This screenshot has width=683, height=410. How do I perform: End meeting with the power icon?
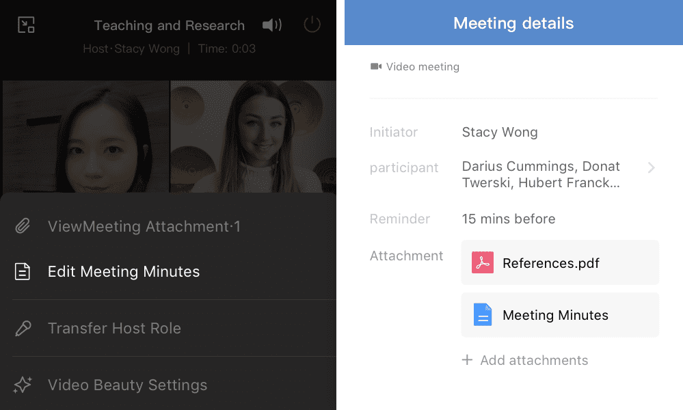tap(312, 25)
